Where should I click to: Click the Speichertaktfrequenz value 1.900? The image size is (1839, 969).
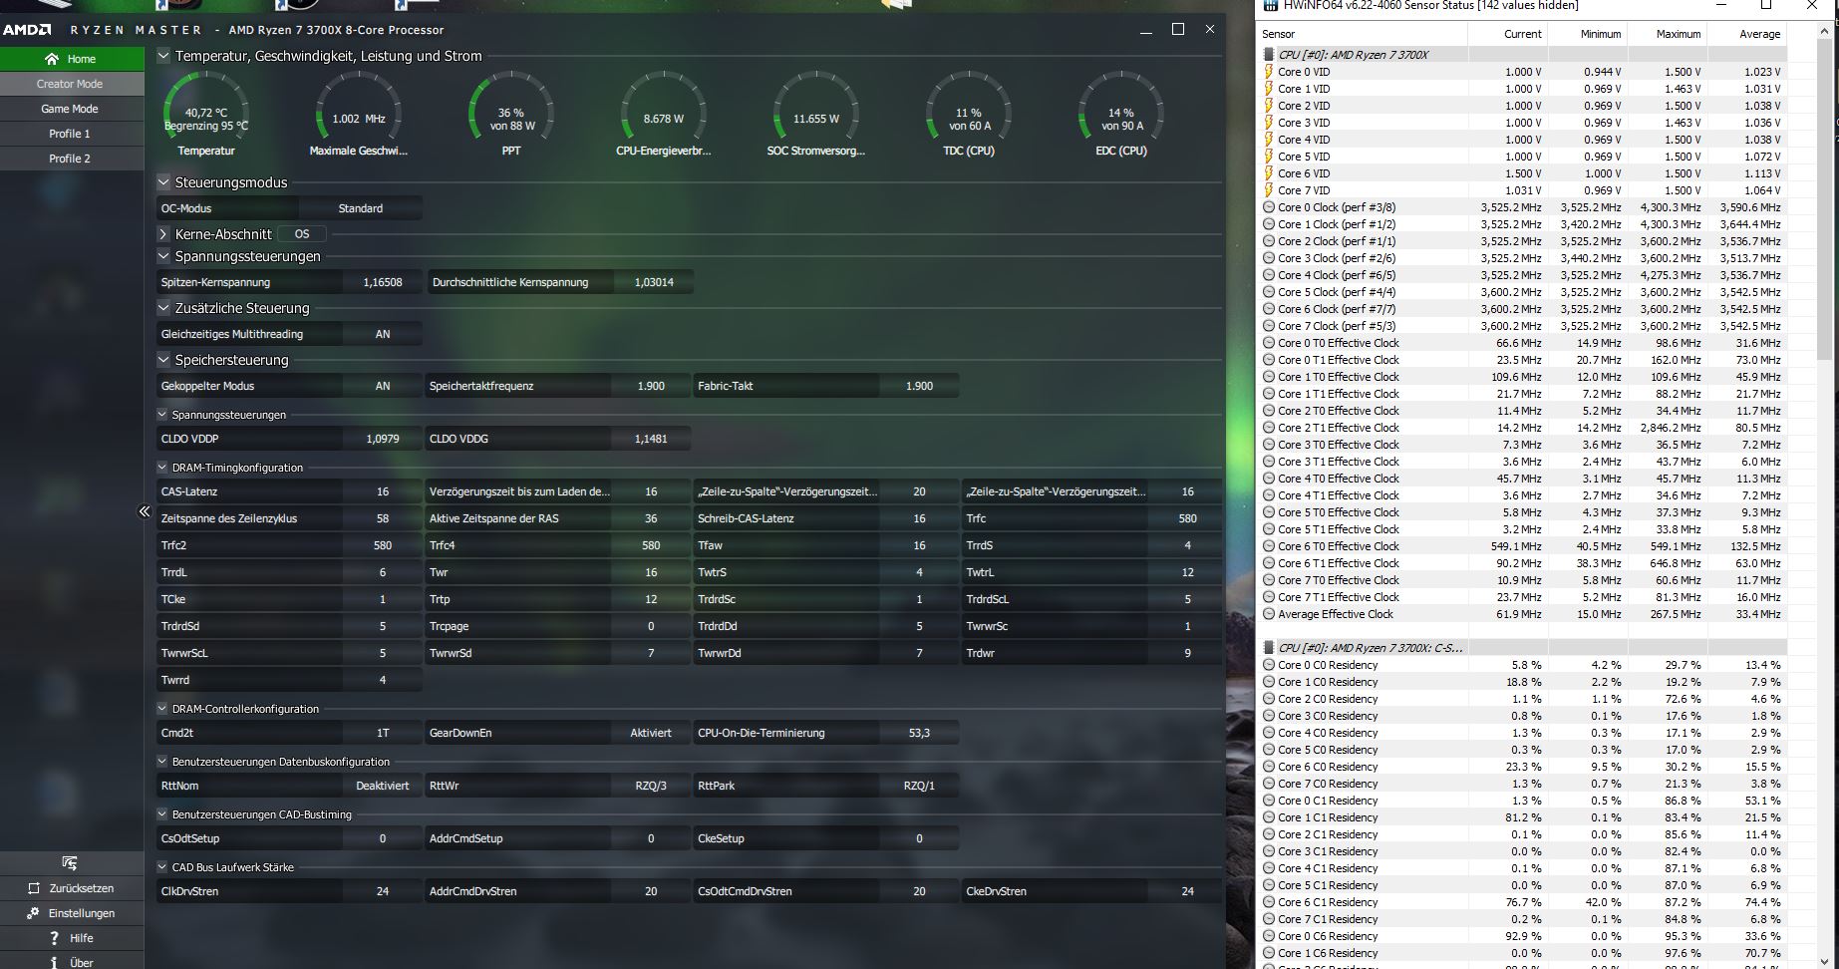point(651,386)
